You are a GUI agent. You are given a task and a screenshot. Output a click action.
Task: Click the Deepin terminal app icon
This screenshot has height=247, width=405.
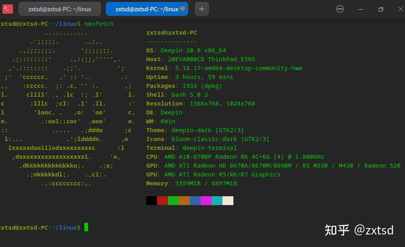(8, 9)
